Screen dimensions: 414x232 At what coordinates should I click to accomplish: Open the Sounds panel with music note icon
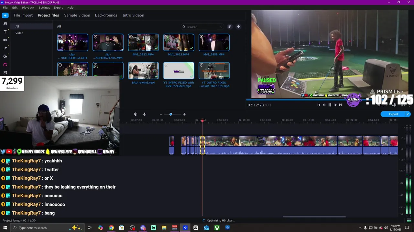(5, 24)
